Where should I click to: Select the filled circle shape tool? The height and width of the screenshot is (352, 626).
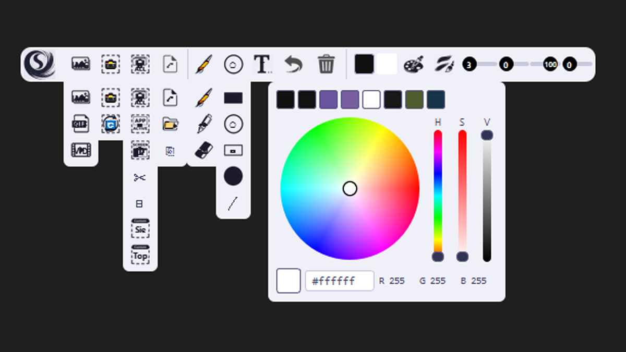pyautogui.click(x=233, y=176)
